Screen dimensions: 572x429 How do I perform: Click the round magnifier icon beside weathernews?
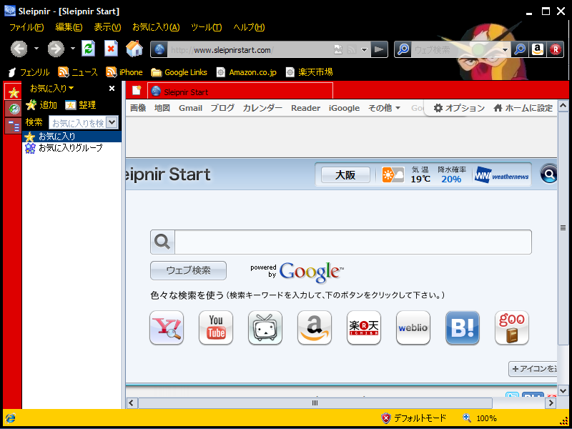coord(548,174)
